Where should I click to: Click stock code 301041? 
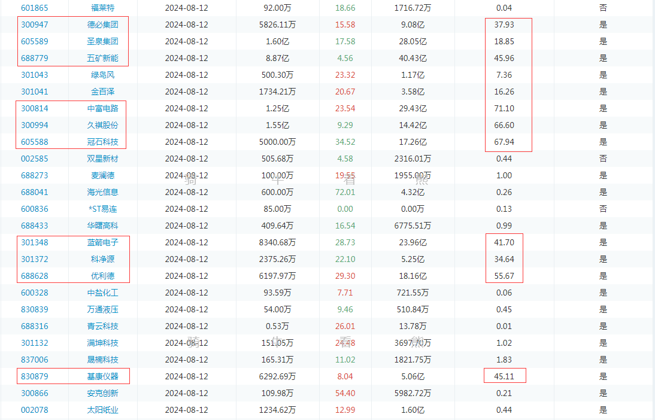pyautogui.click(x=35, y=92)
